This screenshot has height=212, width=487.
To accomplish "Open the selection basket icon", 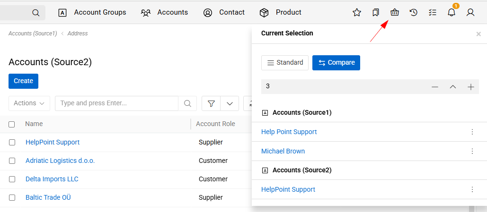I will point(395,13).
